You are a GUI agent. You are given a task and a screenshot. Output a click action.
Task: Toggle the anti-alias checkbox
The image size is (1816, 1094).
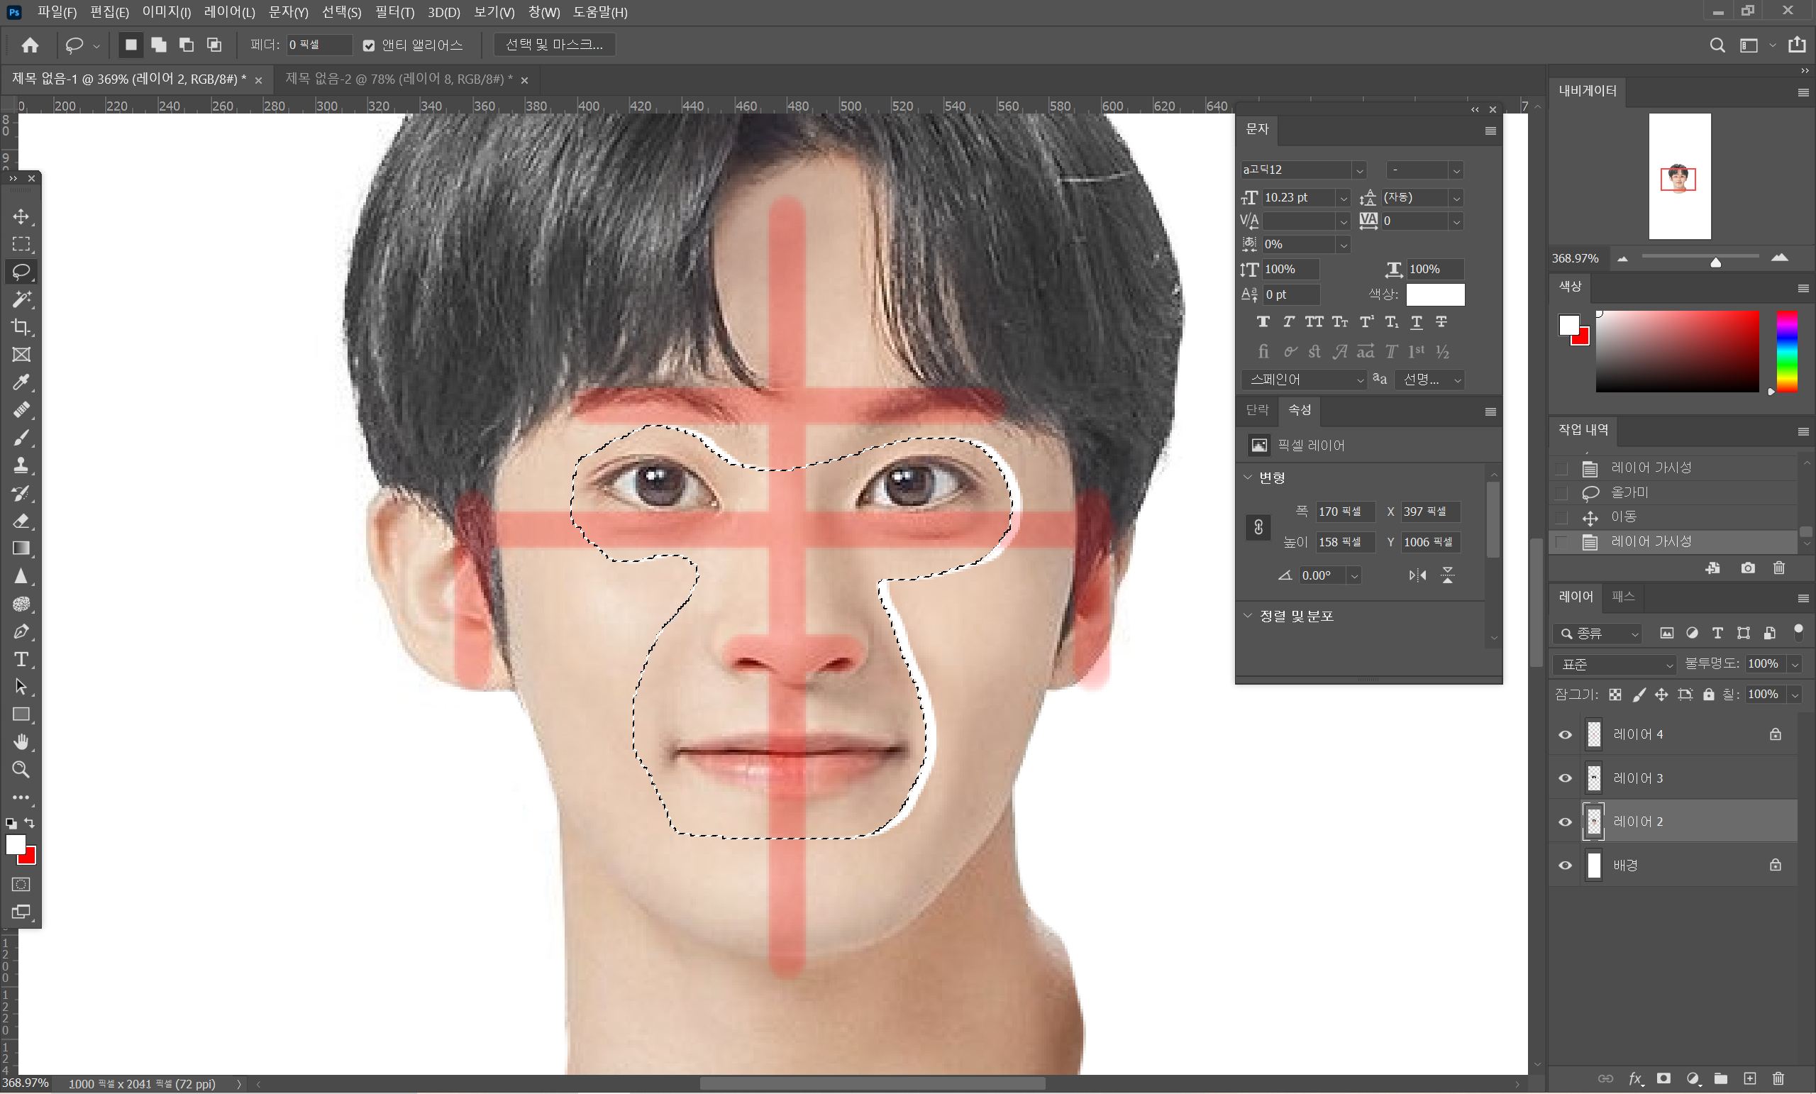(x=368, y=45)
